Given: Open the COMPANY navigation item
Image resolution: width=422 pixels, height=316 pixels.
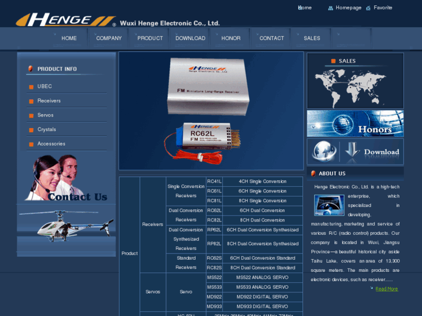Looking at the screenshot, I should click(x=109, y=38).
